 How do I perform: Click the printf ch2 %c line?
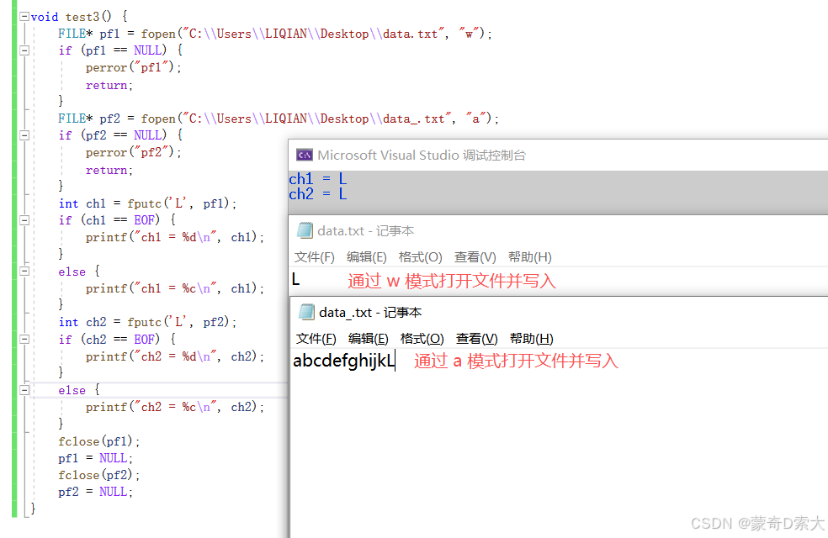175,407
